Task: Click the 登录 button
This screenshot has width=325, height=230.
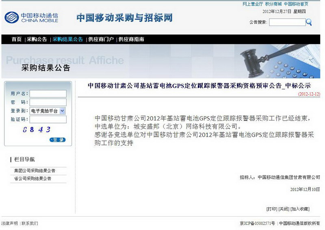Action: pos(58,140)
